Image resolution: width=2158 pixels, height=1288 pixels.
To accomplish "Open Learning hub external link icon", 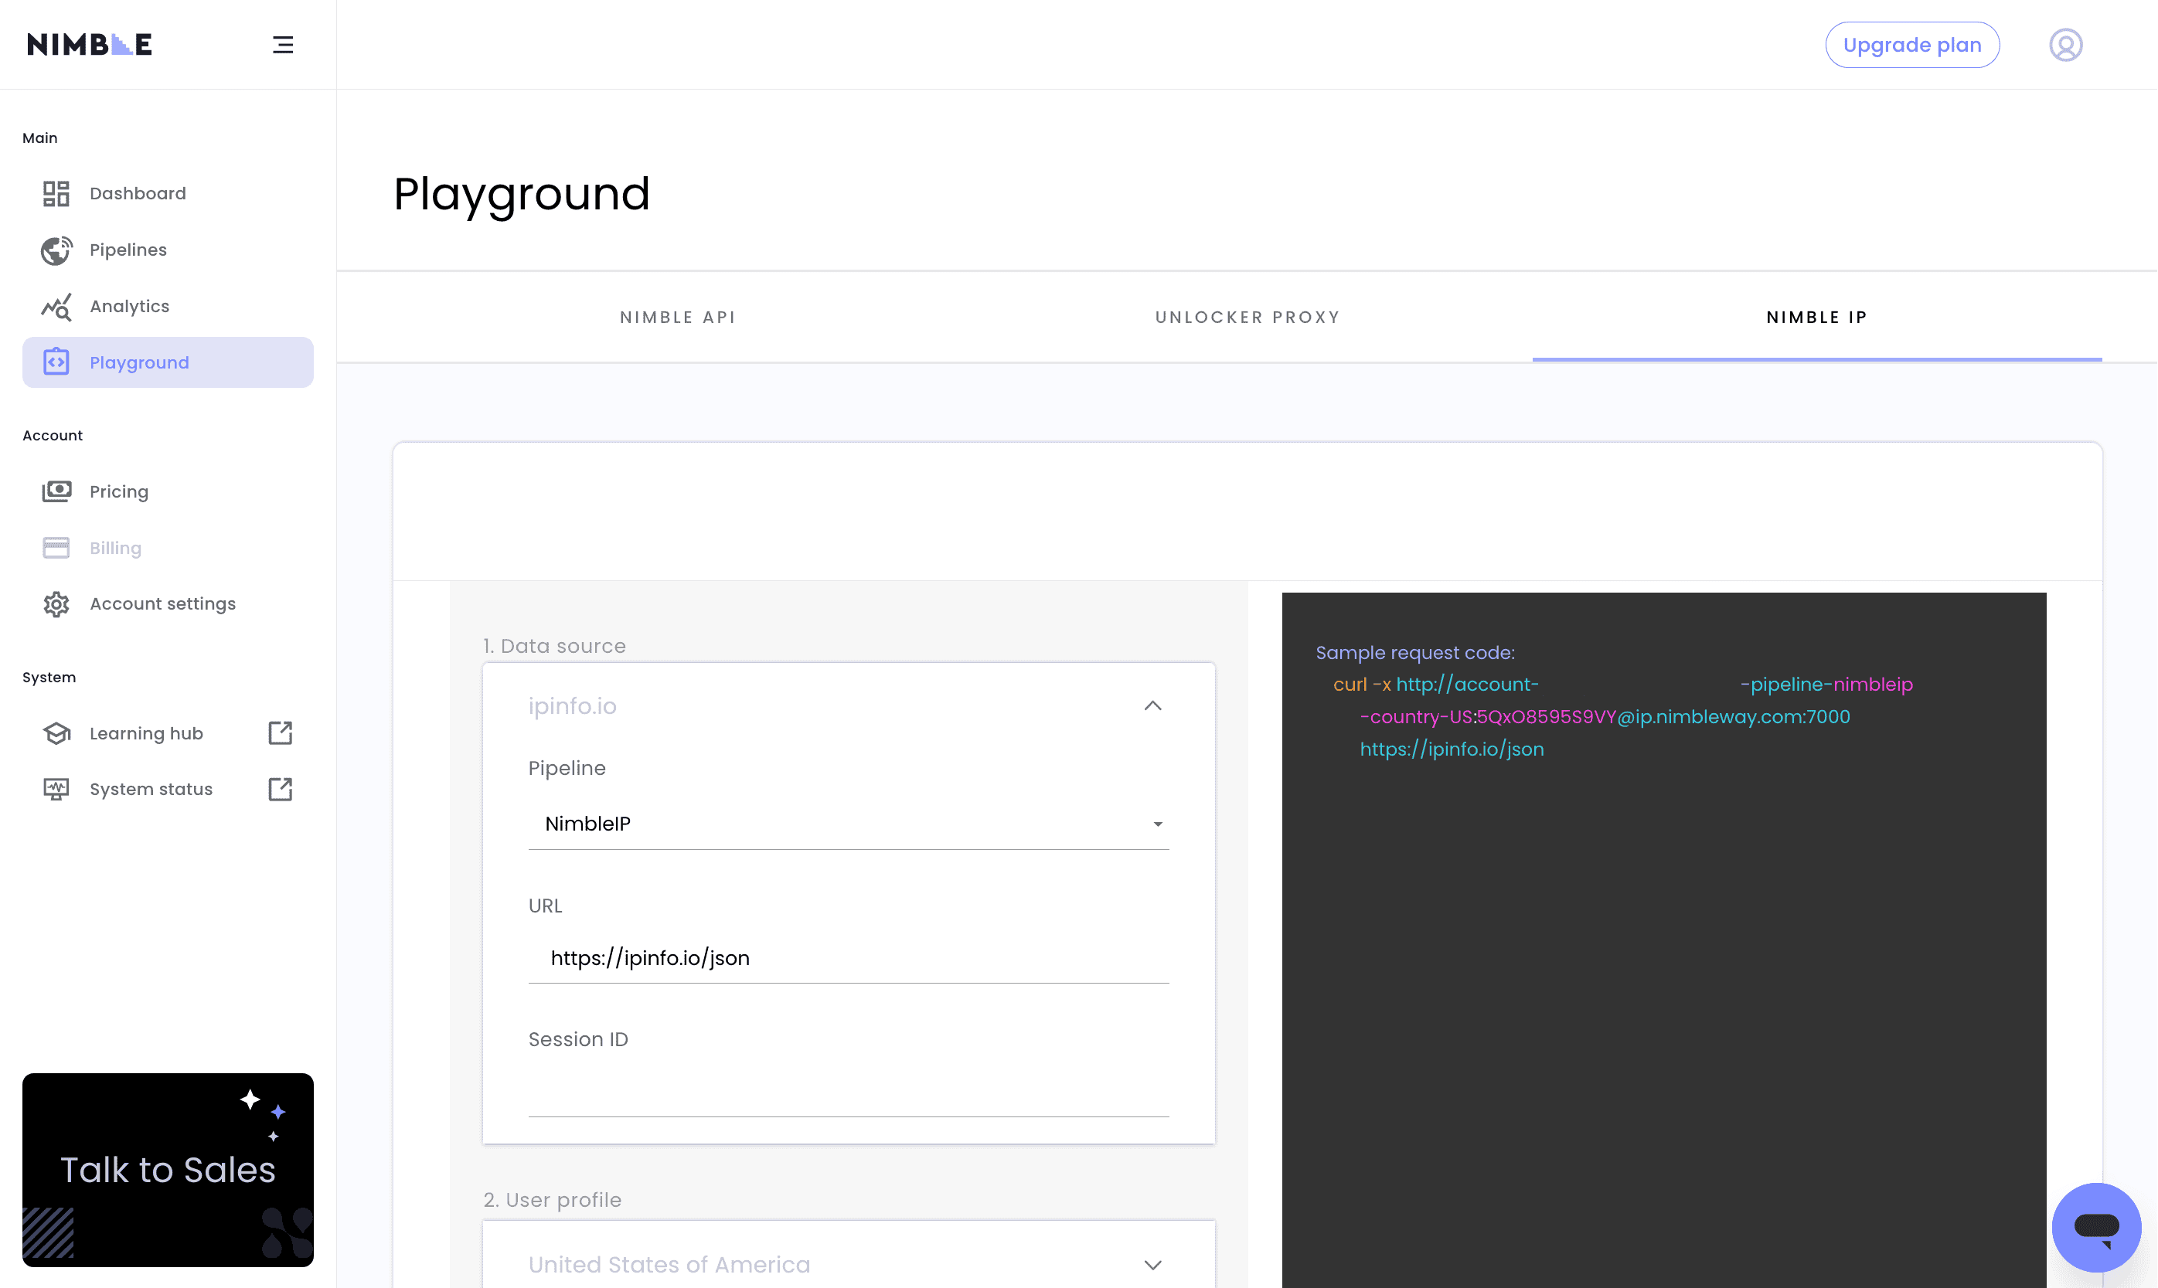I will click(x=281, y=733).
